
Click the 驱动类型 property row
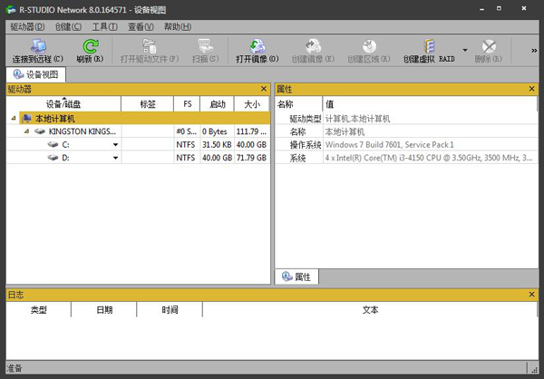coord(406,119)
